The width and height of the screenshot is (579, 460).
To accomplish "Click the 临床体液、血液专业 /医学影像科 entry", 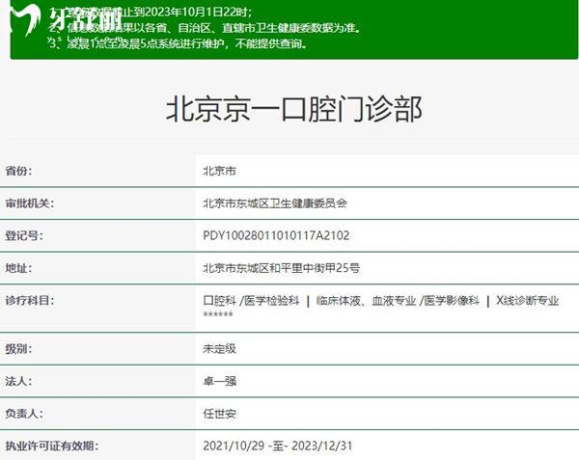I will tap(398, 301).
